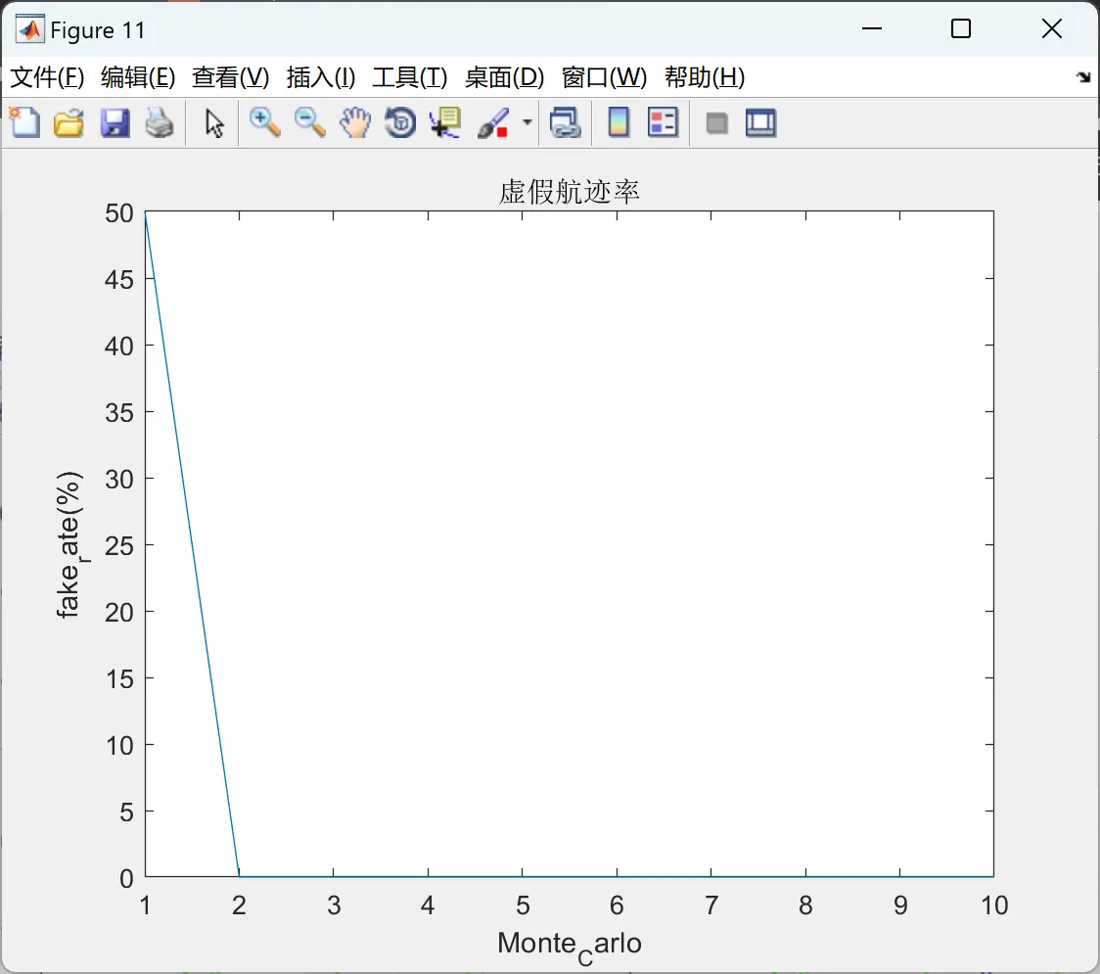This screenshot has width=1100, height=974.
Task: Open the 文件(F) menu
Action: coord(47,77)
